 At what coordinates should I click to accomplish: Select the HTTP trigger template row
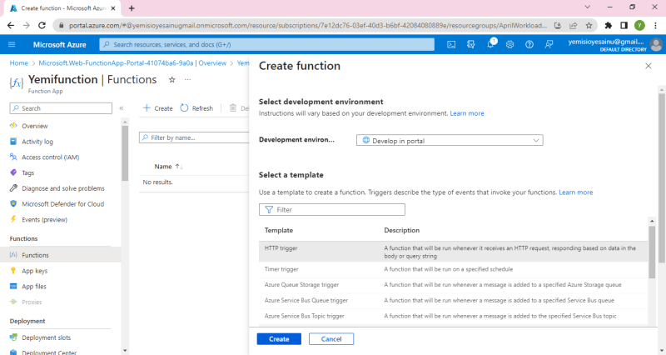pyautogui.click(x=453, y=252)
